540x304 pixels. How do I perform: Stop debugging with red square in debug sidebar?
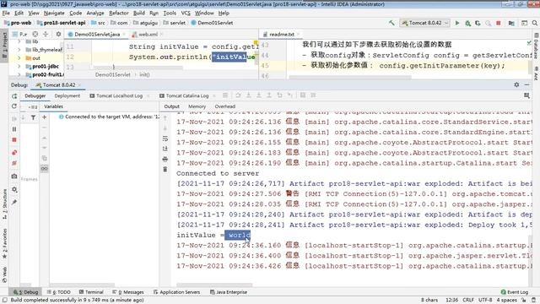tap(14, 140)
